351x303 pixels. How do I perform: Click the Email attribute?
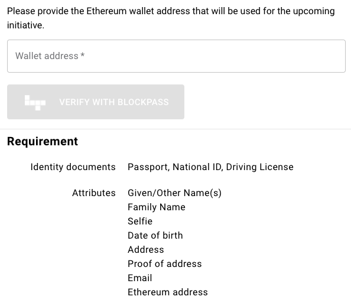point(139,278)
